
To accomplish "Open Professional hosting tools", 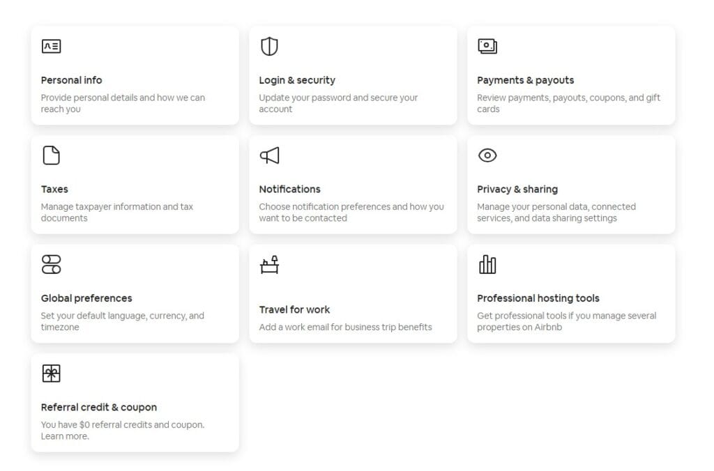I will click(571, 293).
